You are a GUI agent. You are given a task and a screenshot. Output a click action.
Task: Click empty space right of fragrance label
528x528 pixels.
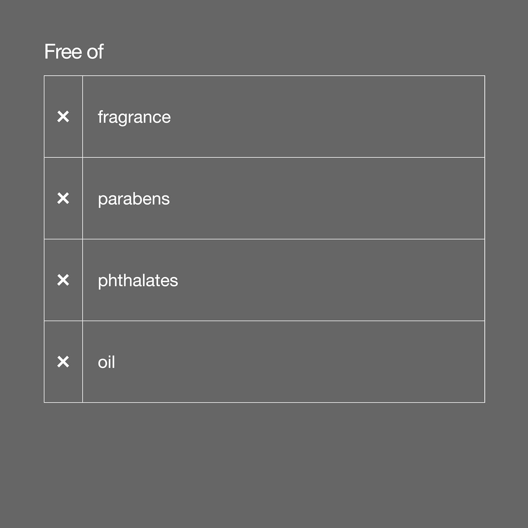coord(317,117)
